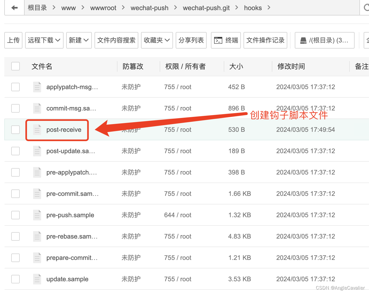Click file icon of pre-applypatch row

tap(37, 172)
